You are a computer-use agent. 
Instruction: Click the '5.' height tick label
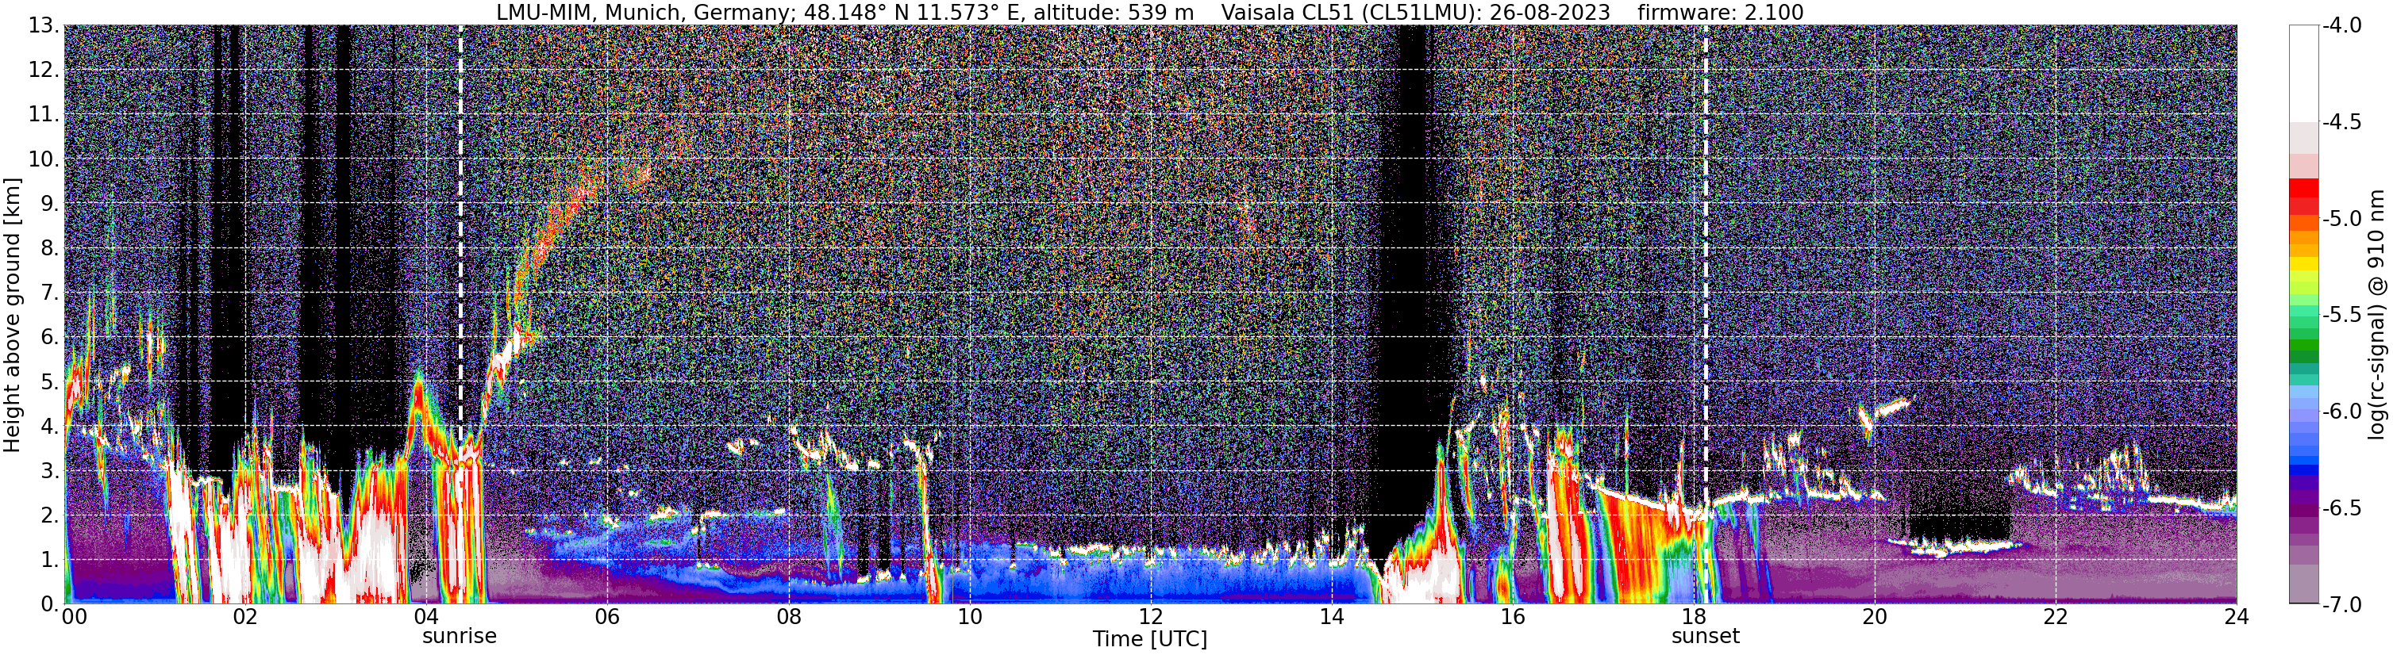tap(50, 381)
